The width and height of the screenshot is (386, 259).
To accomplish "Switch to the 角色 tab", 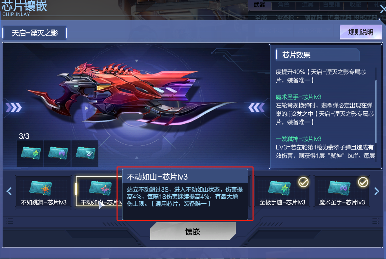I will [x=283, y=5].
